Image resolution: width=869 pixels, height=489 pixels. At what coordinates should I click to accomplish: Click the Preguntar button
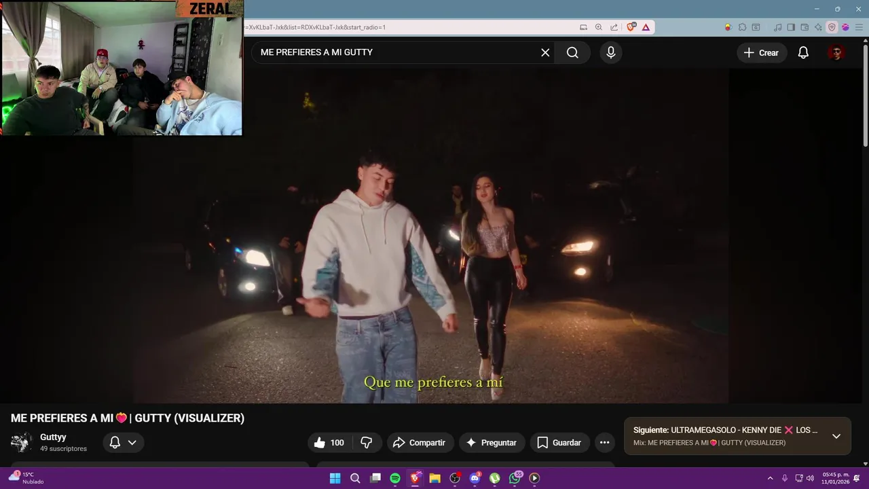[x=492, y=443]
